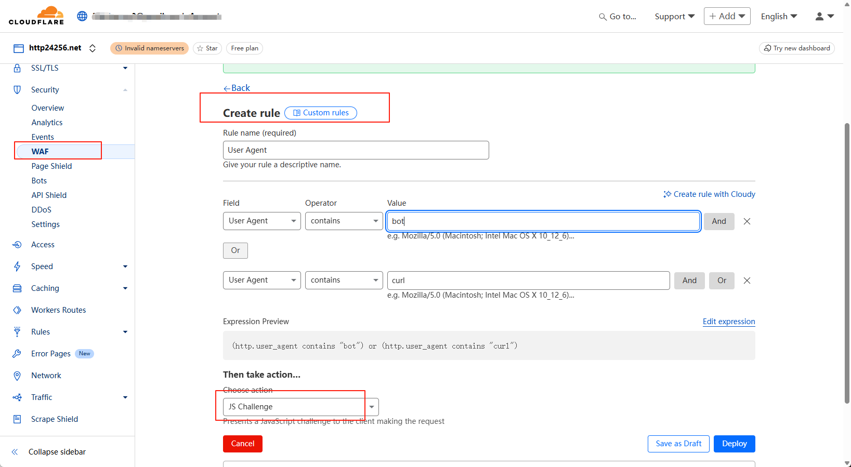This screenshot has width=851, height=467.
Task: Click the Edit expression link
Action: click(x=729, y=322)
